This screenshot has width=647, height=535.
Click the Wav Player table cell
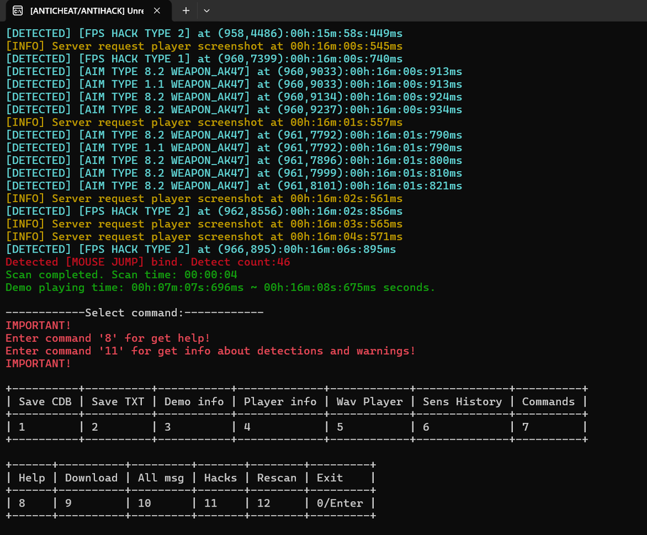370,402
